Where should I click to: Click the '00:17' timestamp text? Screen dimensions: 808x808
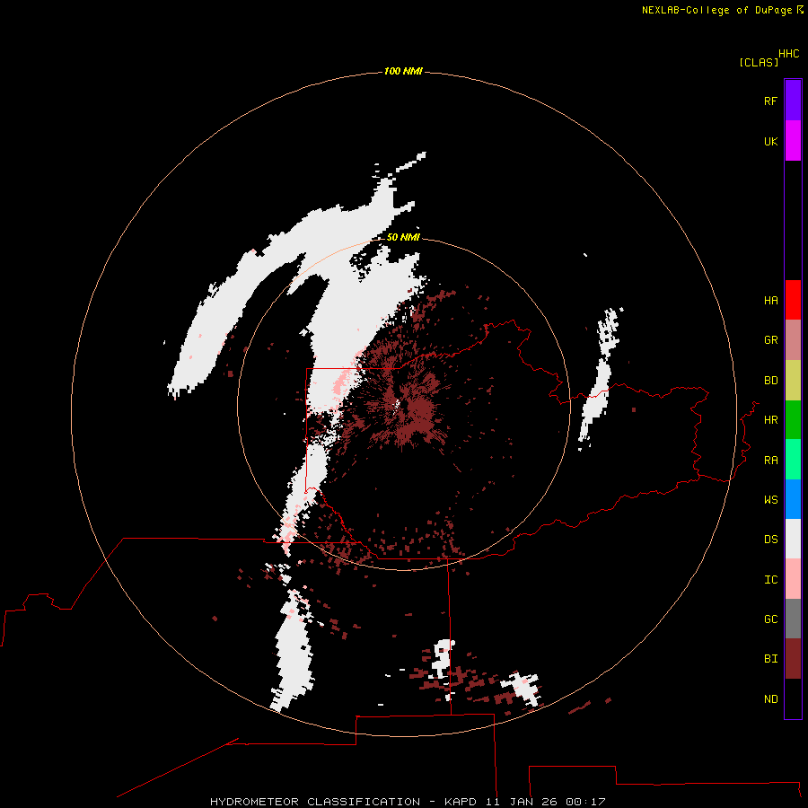coord(585,802)
